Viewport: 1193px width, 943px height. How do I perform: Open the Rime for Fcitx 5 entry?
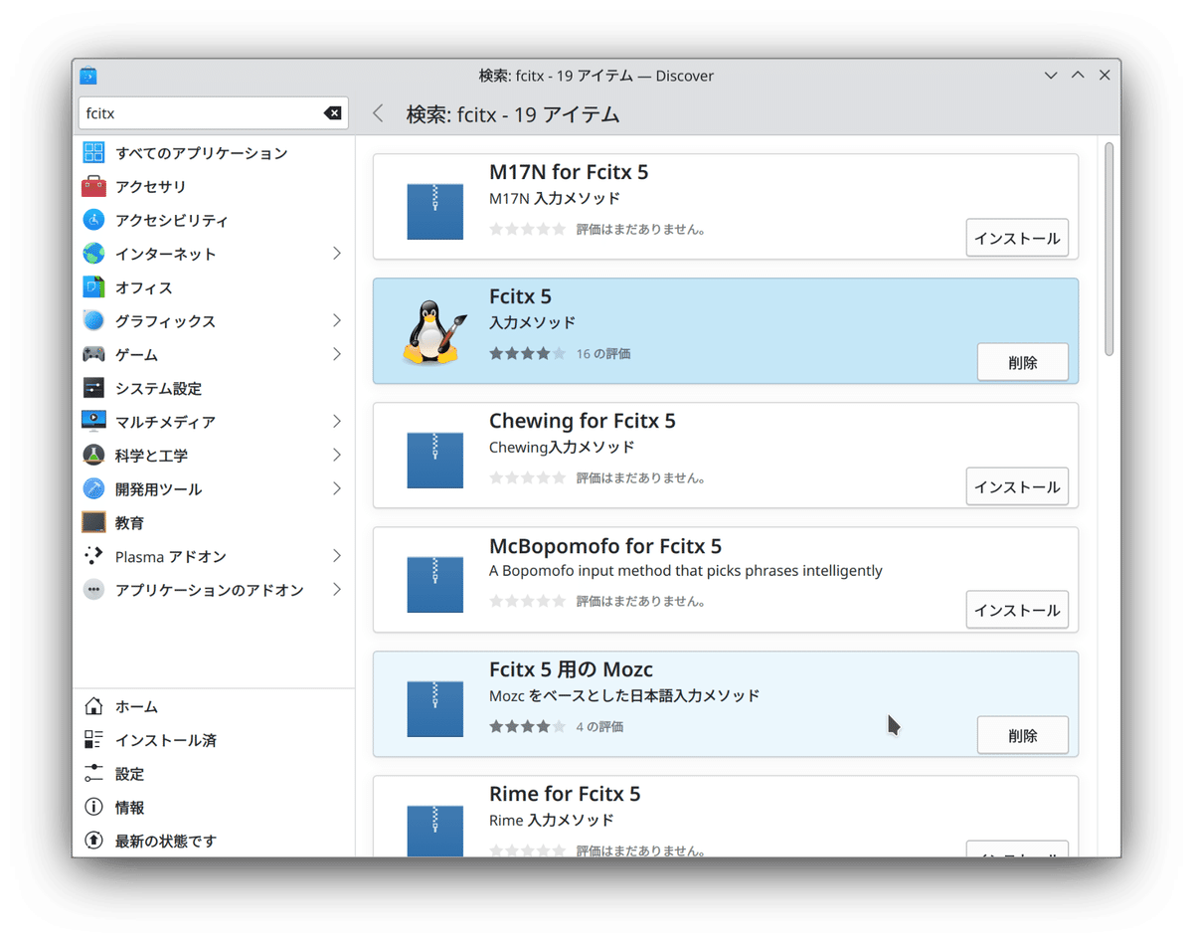pos(726,817)
